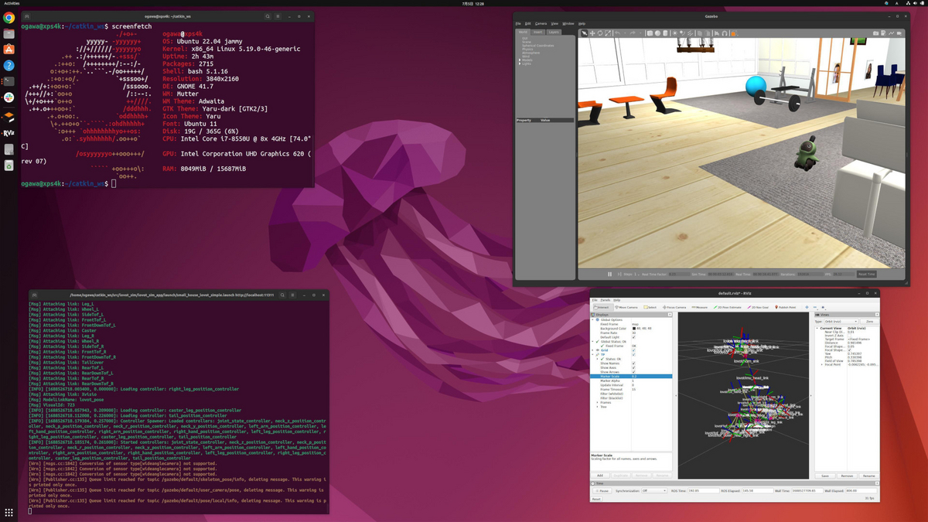Image resolution: width=928 pixels, height=522 pixels.
Task: Expand Models in Gazebo World tree
Action: coord(520,60)
